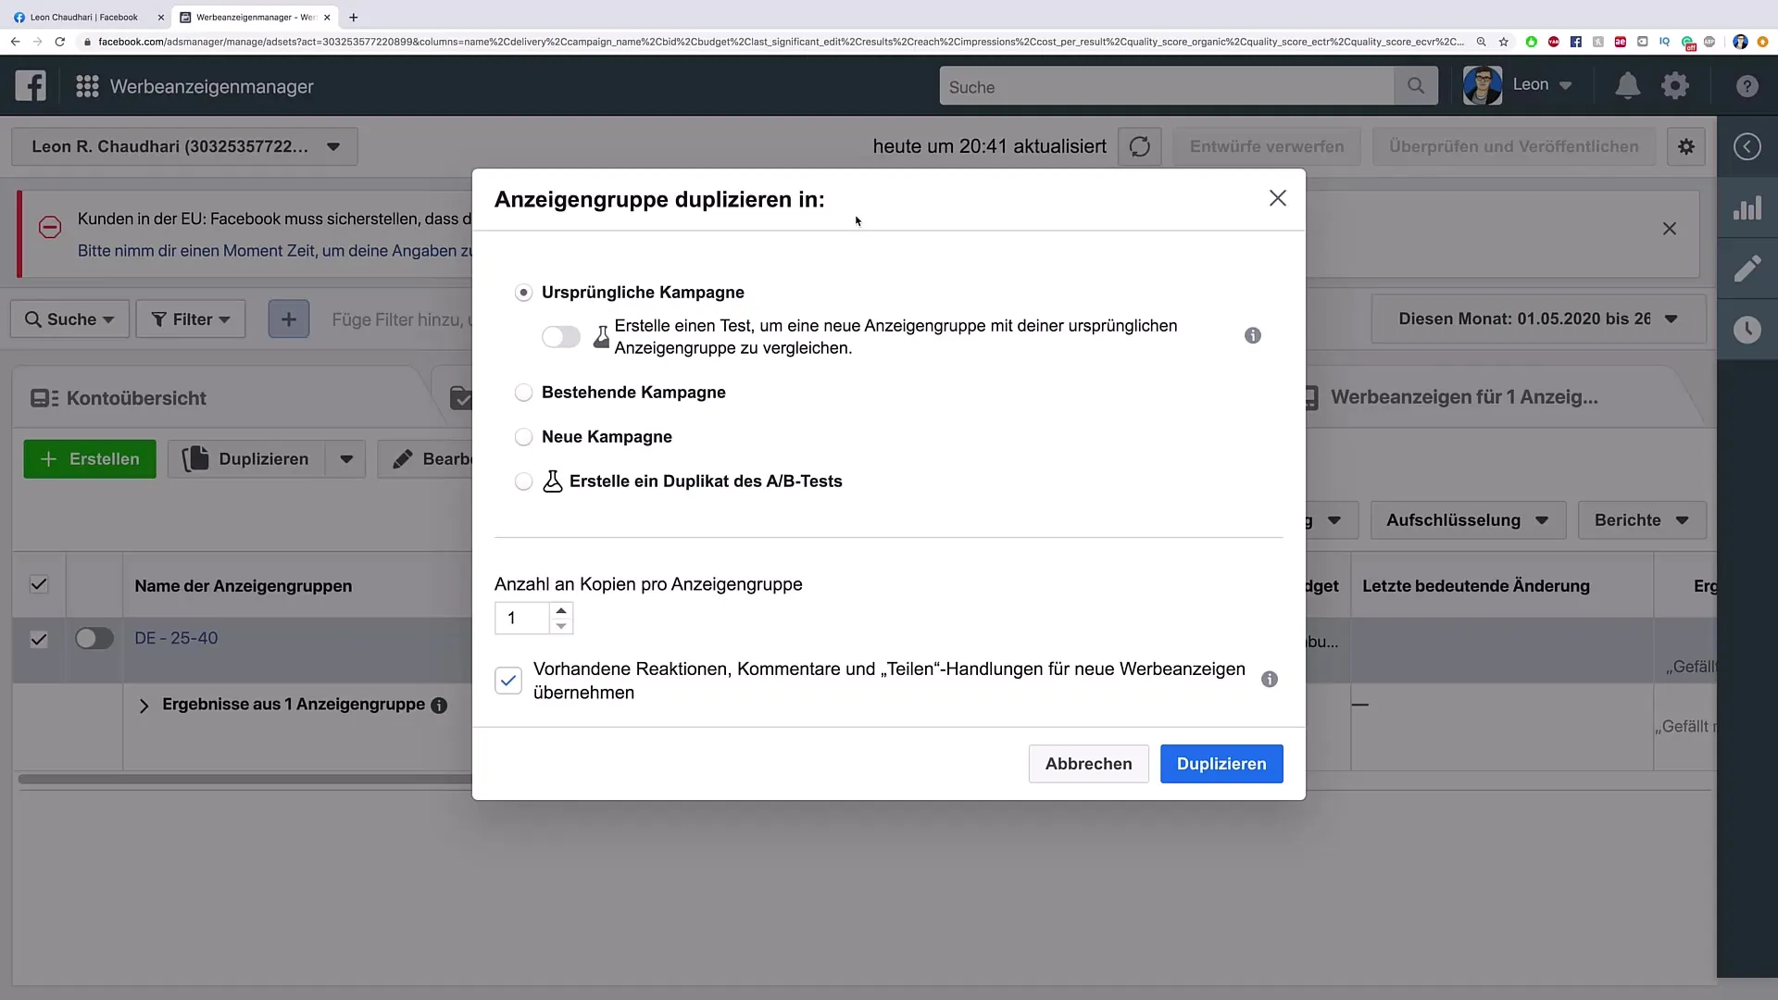Select Neue Kampagne radio option
Screen dimensions: 1778x1000
tap(523, 437)
